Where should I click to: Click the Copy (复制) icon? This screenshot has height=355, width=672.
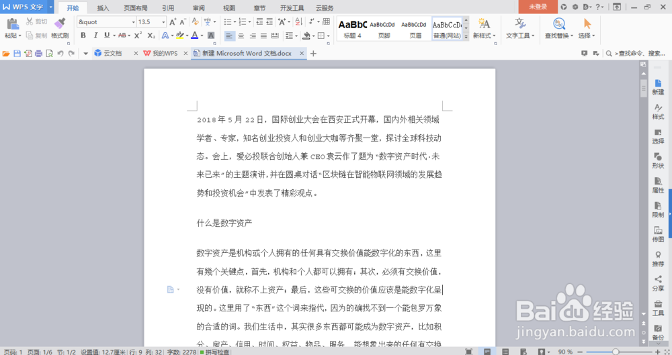(x=30, y=35)
